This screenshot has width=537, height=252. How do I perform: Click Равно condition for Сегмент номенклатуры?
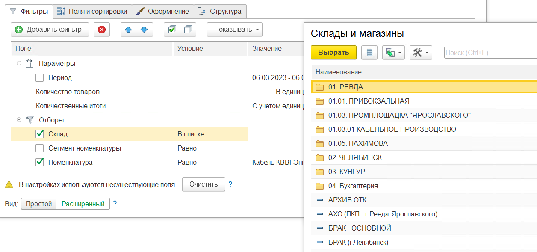click(210, 148)
